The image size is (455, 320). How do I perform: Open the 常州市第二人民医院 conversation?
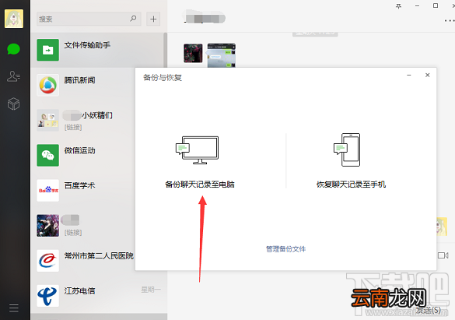pyautogui.click(x=83, y=261)
